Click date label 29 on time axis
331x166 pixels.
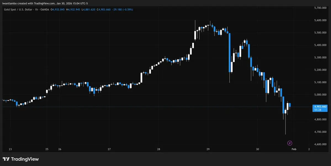click(x=208, y=149)
